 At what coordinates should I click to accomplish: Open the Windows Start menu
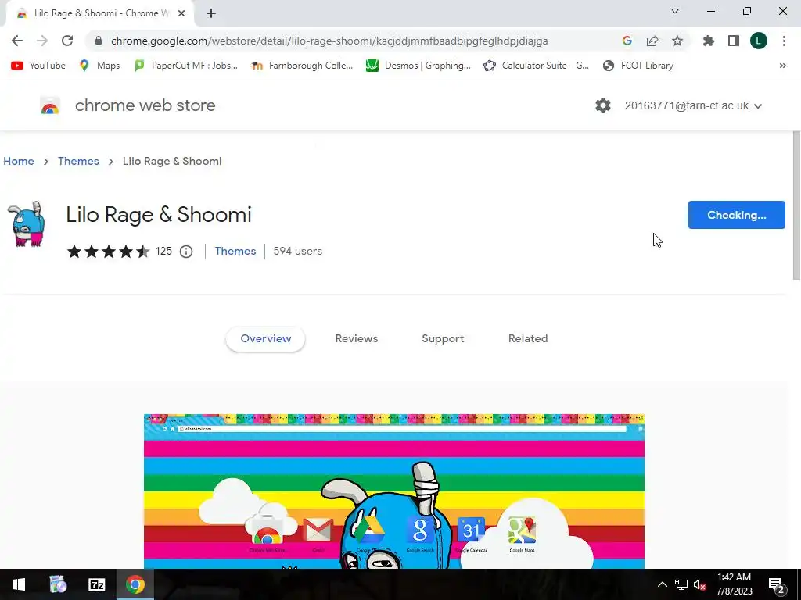tap(19, 584)
